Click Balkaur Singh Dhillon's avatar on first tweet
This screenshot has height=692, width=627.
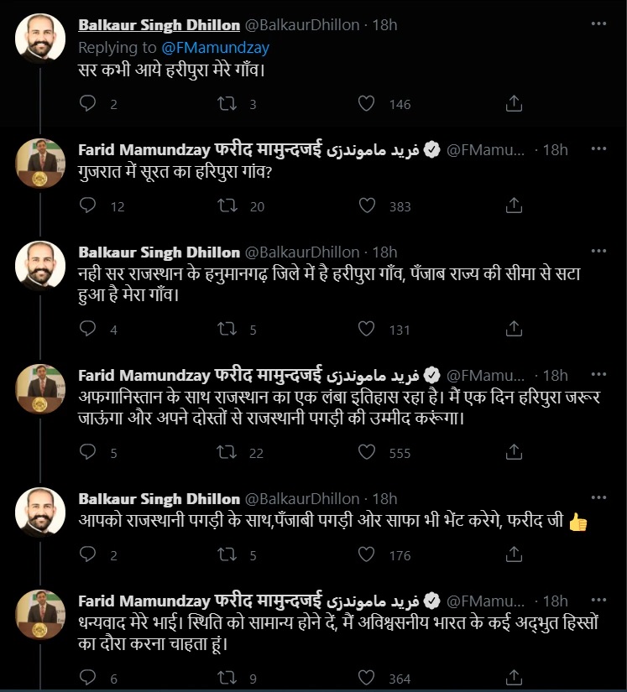click(40, 38)
